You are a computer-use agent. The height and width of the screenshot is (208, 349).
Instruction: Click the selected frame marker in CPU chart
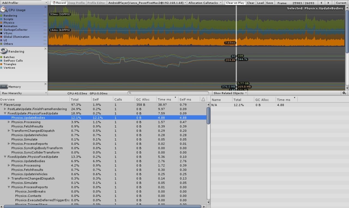(236, 26)
